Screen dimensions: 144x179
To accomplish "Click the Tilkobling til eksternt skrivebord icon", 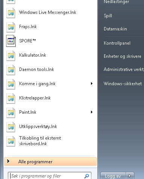I will pos(11,141).
